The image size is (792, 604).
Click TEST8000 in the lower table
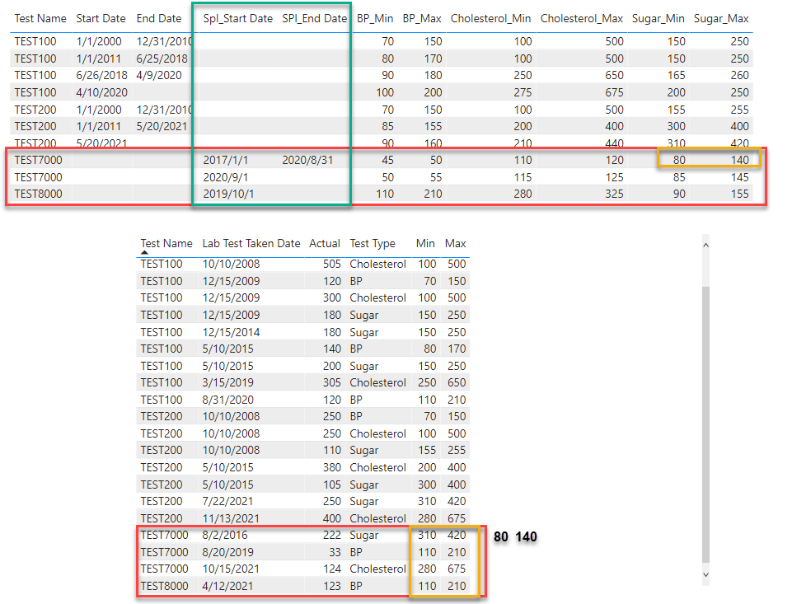click(x=164, y=587)
